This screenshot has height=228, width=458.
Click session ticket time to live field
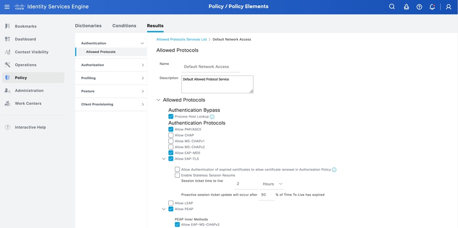246,184
